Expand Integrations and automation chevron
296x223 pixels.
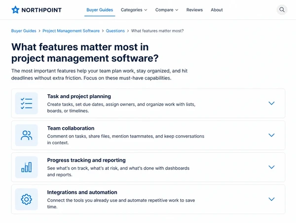pos(271,199)
